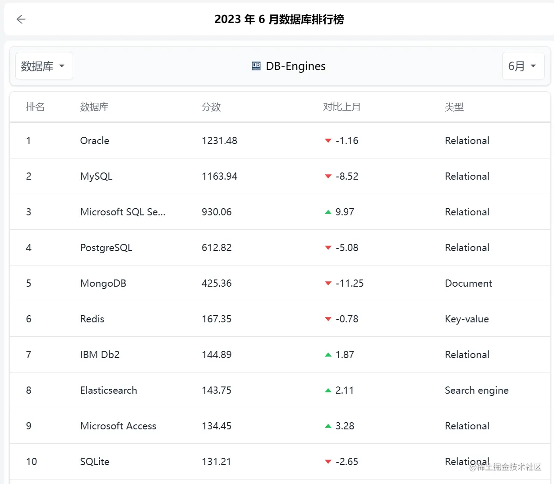The height and width of the screenshot is (484, 554).
Task: Click the 对比上月 column header
Action: point(342,107)
